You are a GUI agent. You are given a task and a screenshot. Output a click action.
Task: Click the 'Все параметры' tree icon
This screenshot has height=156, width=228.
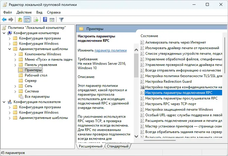21,97
